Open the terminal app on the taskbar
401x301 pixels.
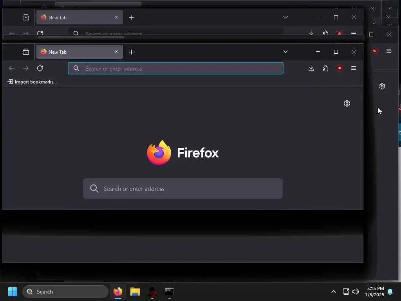pyautogui.click(x=169, y=292)
